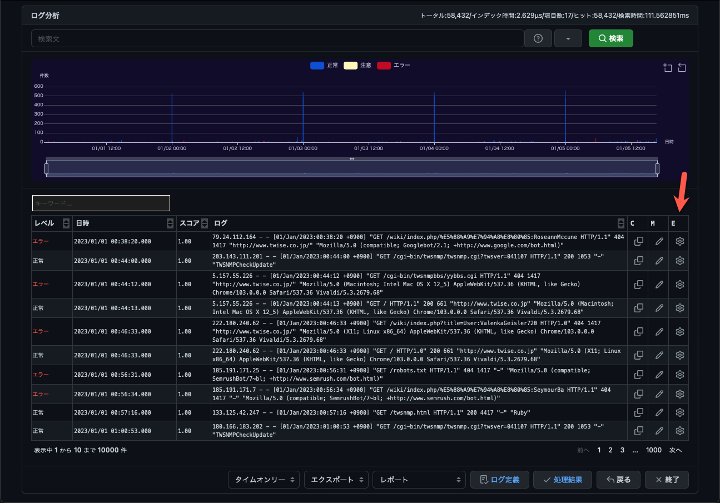Image resolution: width=720 pixels, height=503 pixels.
Task: Click the copy icon in the first log row
Action: tap(639, 241)
